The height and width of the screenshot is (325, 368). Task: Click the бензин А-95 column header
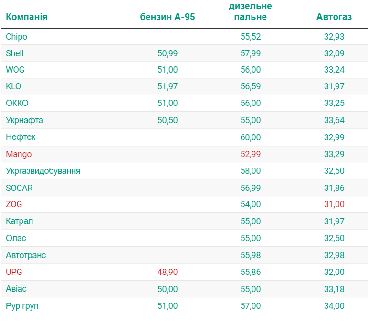168,17
